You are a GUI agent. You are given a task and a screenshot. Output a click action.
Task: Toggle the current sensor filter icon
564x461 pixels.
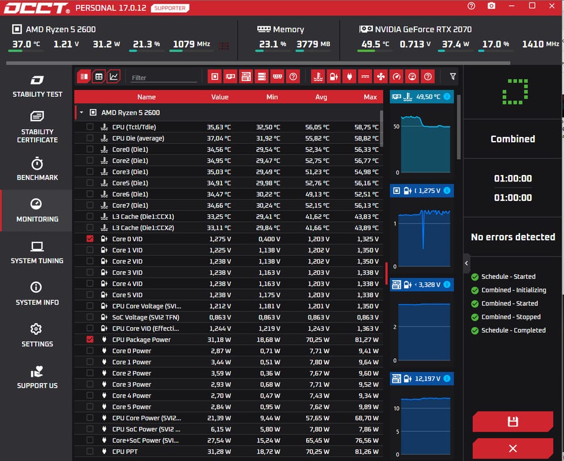[x=365, y=76]
